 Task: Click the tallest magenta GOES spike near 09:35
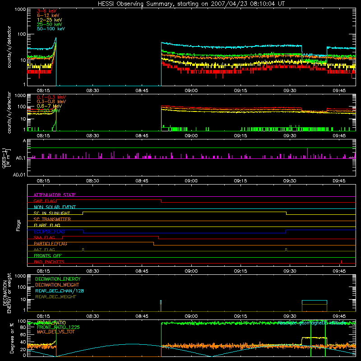pos(308,153)
